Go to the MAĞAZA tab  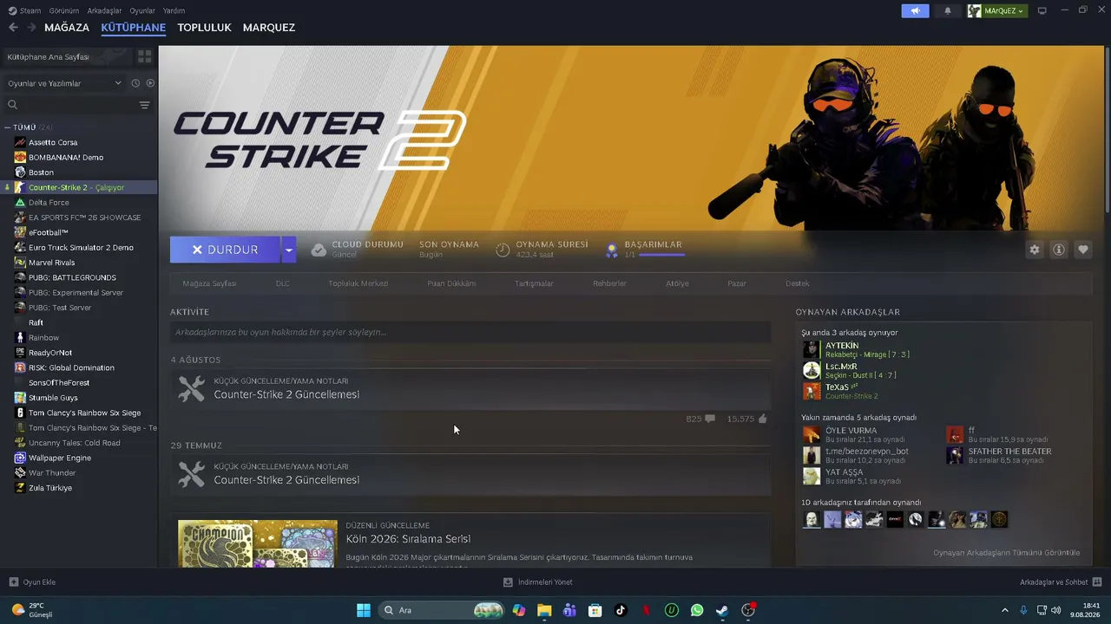(x=67, y=27)
